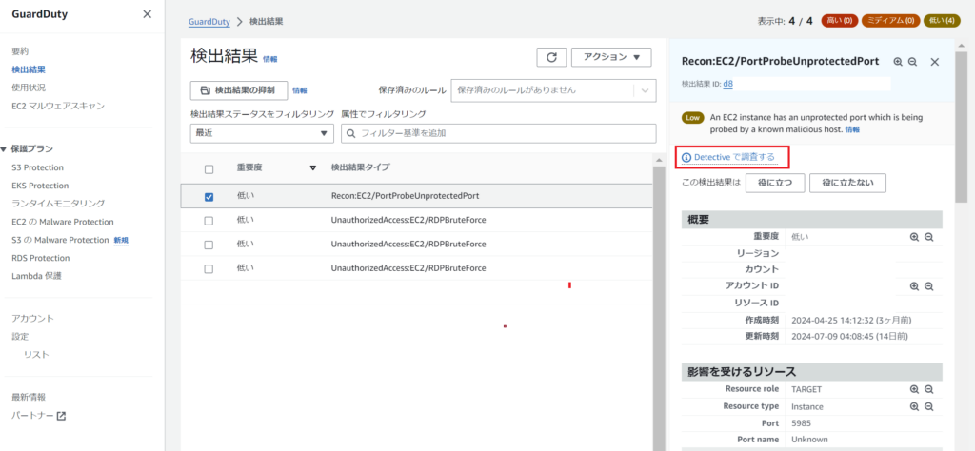Focus the フィルター基準を追加 filter field
This screenshot has height=451, width=975.
click(499, 133)
